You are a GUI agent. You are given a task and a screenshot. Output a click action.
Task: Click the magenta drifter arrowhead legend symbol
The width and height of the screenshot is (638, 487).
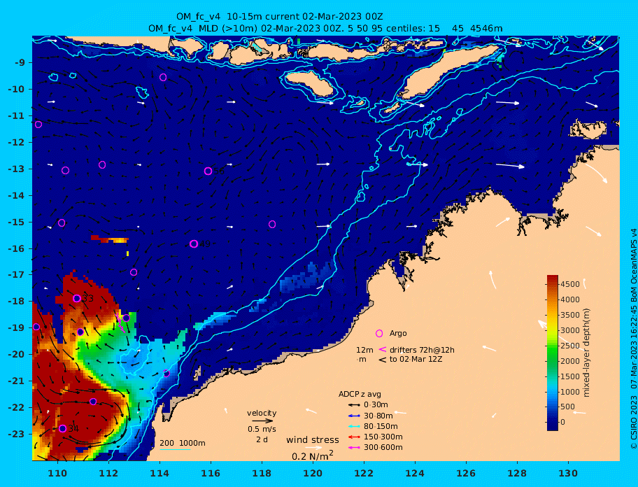tap(383, 349)
